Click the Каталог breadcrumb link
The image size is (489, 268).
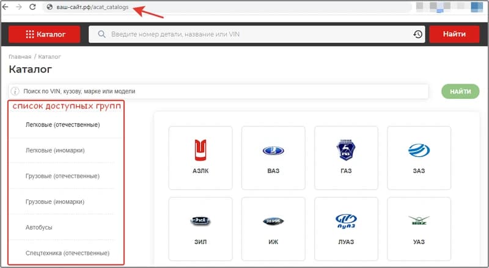point(50,57)
